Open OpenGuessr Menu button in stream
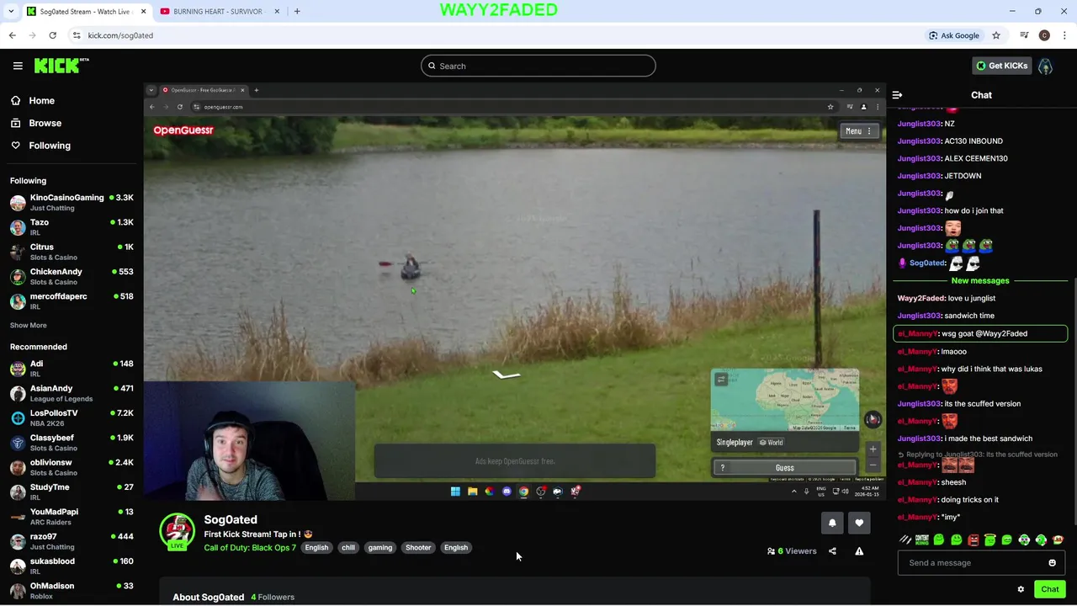The image size is (1077, 606). 859,131
